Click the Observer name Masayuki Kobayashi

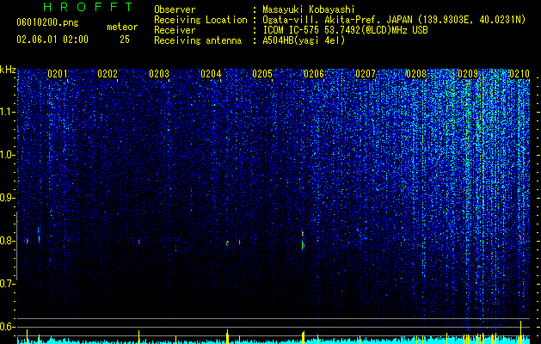[309, 10]
